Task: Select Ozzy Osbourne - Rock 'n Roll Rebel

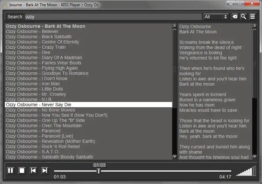Action: click(89, 146)
